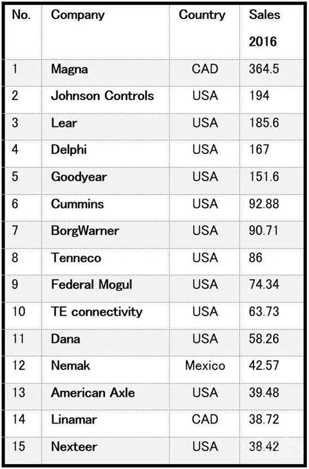
Task: Click the Company column header
Action: click(x=78, y=15)
